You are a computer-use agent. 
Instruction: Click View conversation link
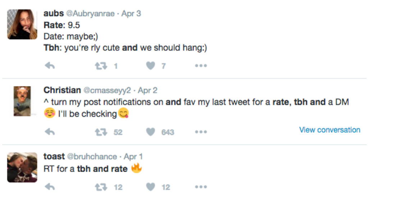(x=329, y=130)
